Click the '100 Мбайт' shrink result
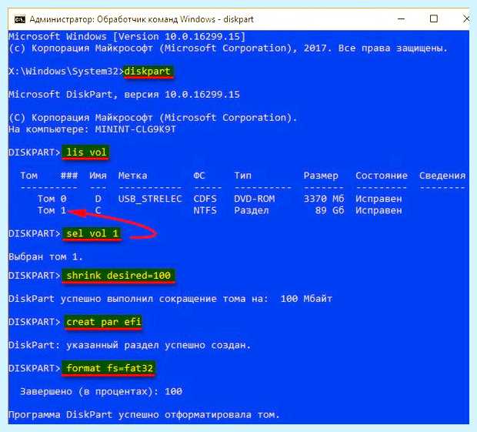Image resolution: width=477 pixels, height=432 pixels. click(306, 299)
